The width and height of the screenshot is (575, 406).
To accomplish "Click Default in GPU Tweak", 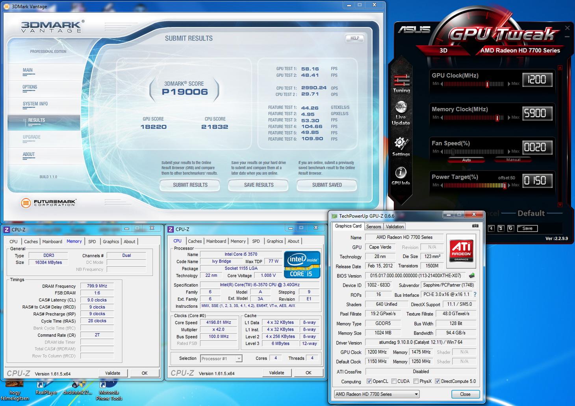I will pyautogui.click(x=531, y=213).
